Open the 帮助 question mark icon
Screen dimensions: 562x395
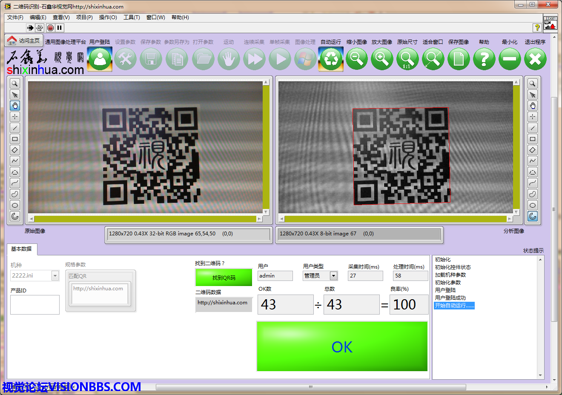pyautogui.click(x=484, y=59)
